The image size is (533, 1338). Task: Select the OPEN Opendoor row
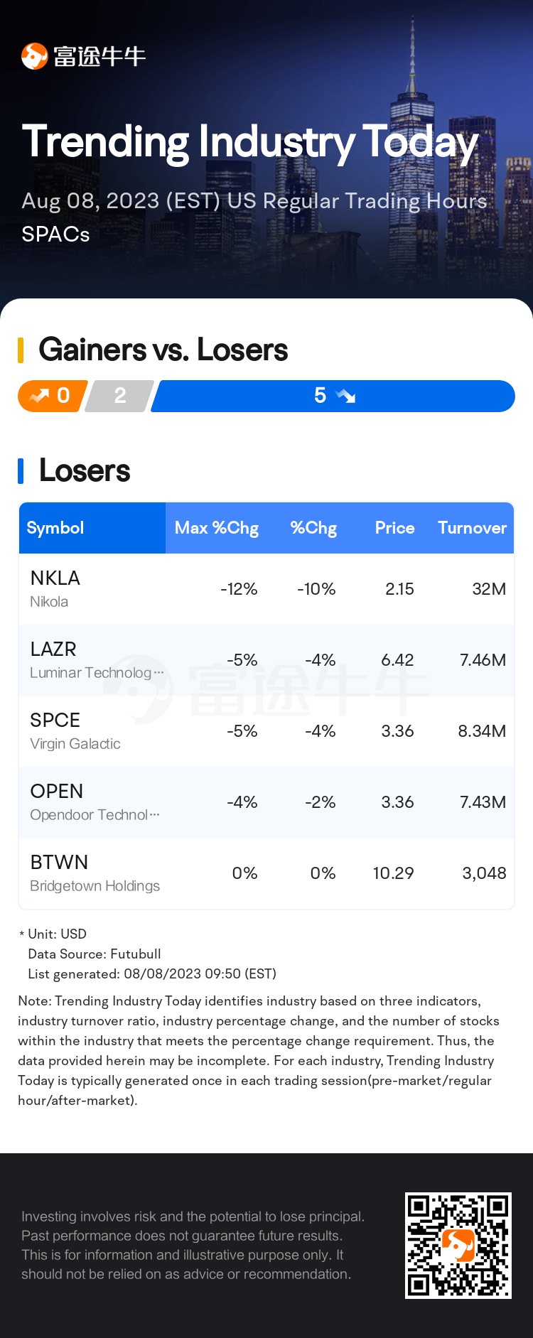[x=266, y=802]
